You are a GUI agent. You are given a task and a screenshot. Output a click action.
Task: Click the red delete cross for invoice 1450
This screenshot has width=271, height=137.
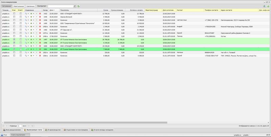pyautogui.click(x=40, y=23)
